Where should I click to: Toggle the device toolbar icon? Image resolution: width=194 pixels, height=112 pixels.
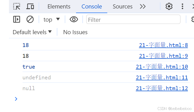tap(30, 6)
